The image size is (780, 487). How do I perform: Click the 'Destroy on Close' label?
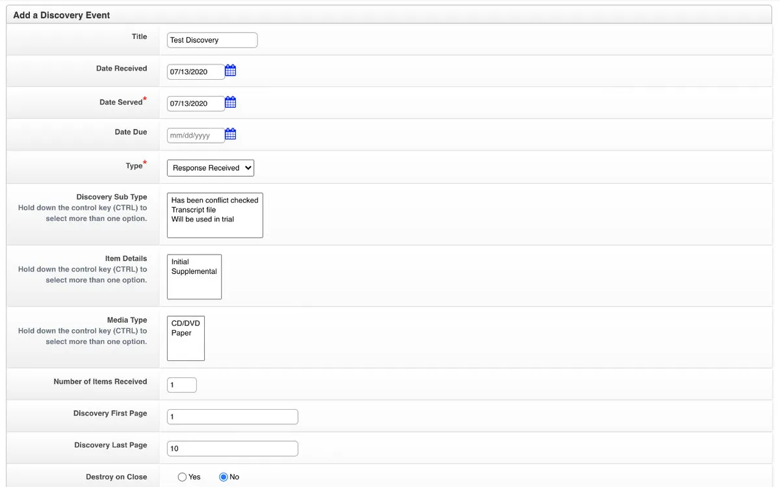pyautogui.click(x=116, y=477)
